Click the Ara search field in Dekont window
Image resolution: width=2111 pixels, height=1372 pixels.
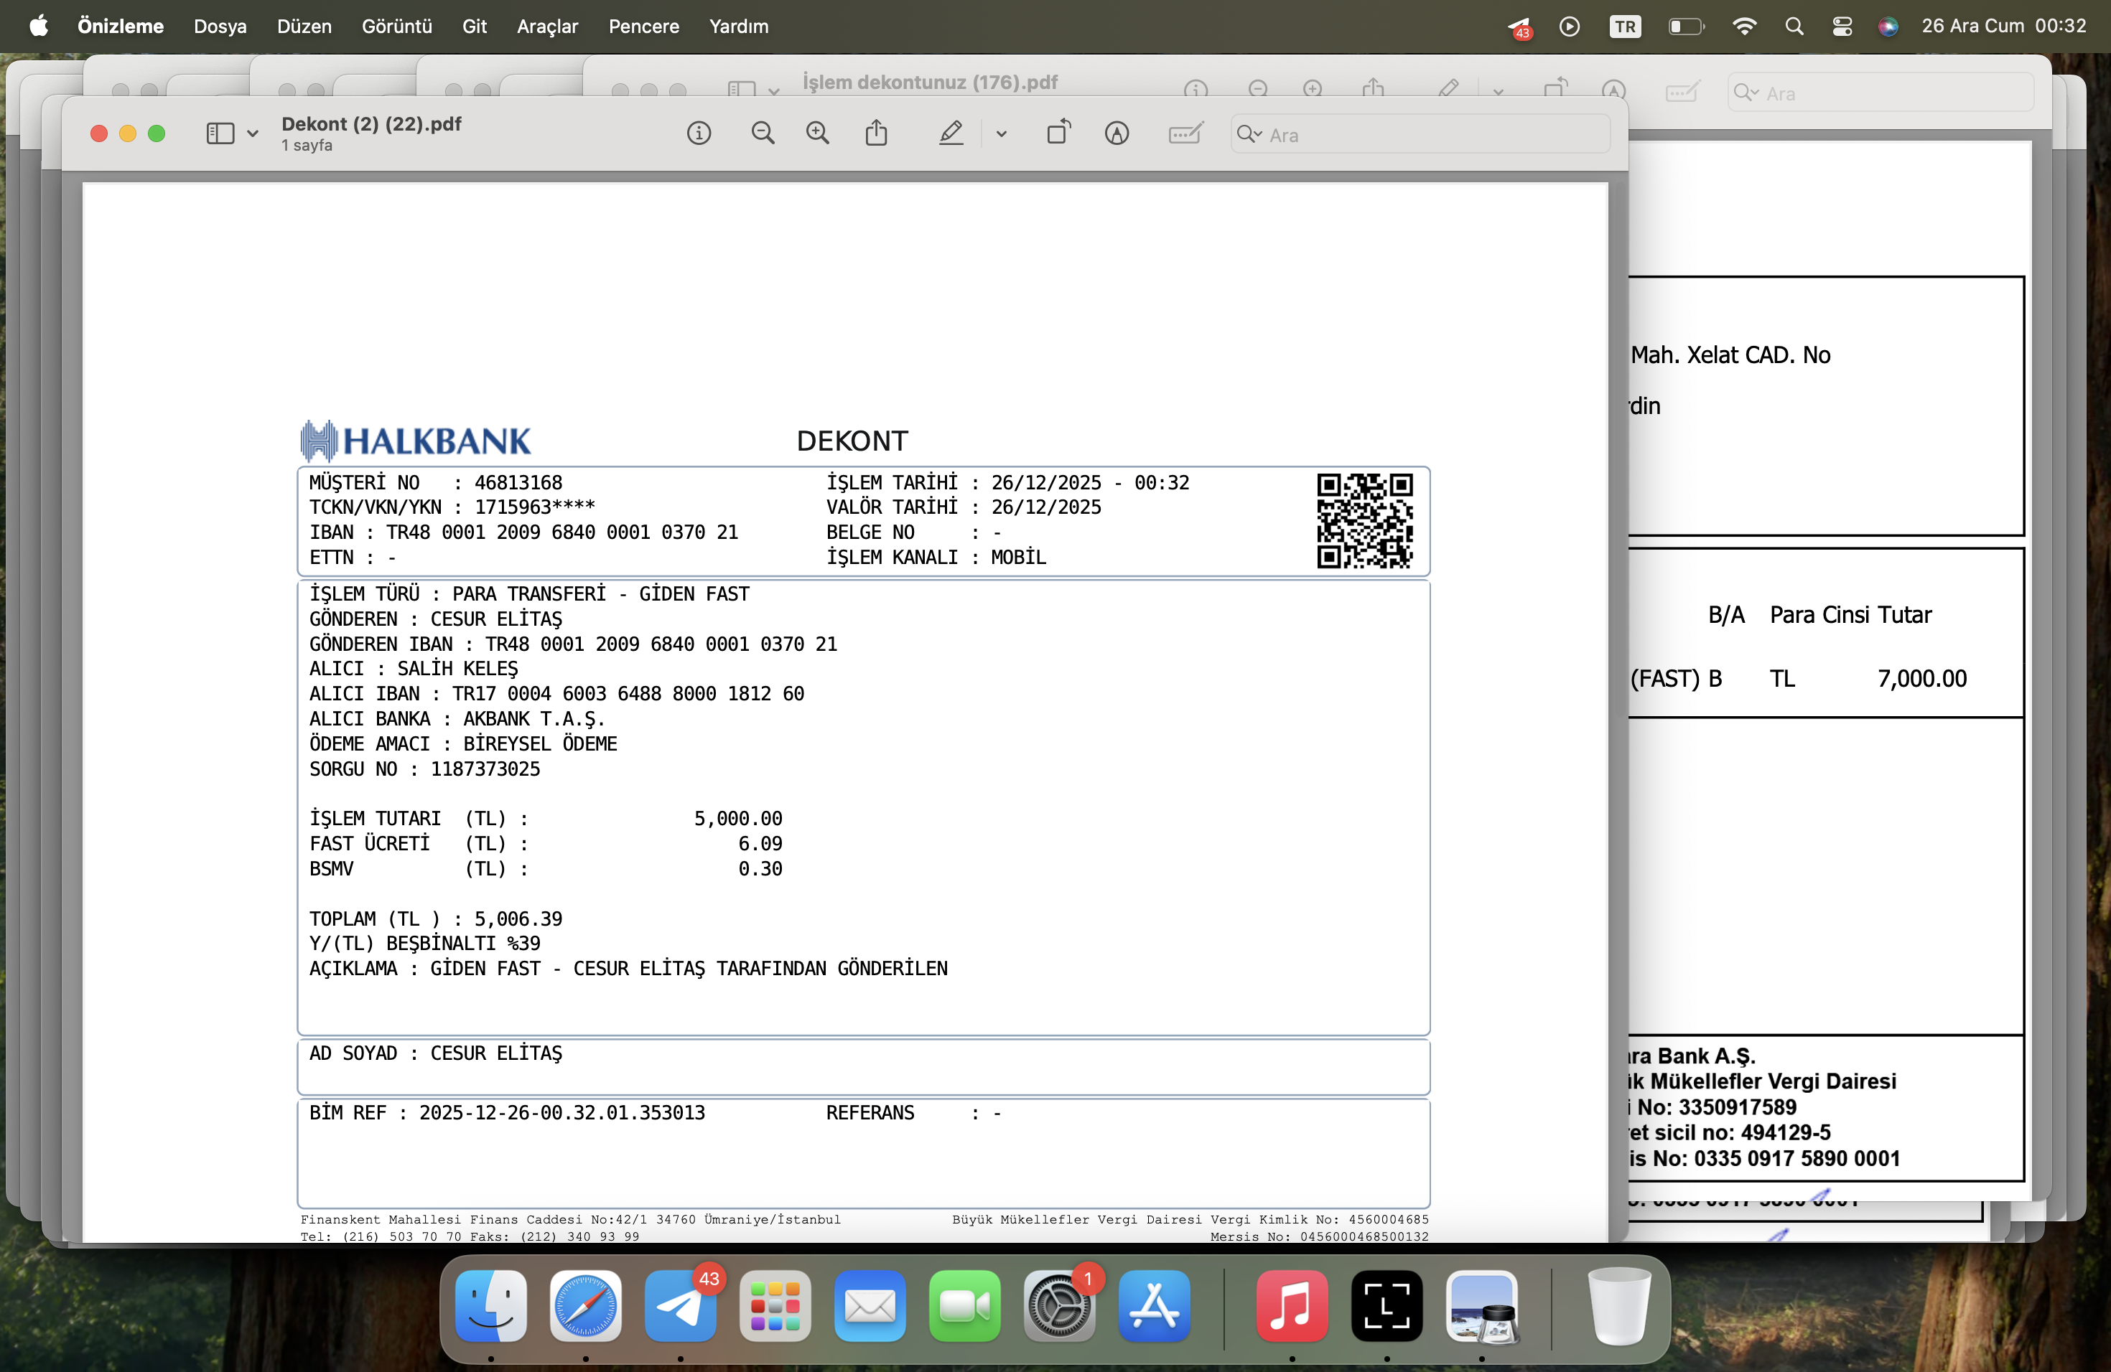tap(1420, 135)
